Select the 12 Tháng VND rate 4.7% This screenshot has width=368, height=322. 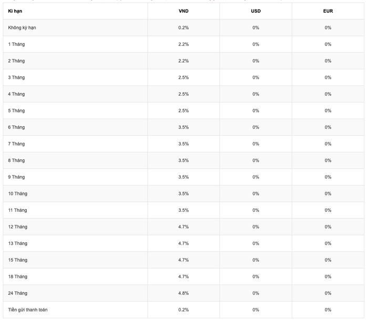[x=183, y=227]
